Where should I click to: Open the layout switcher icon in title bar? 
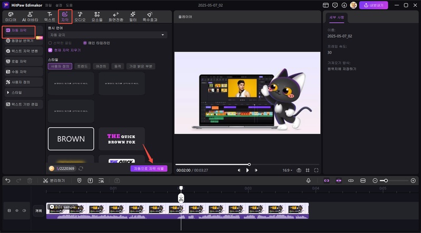tap(326, 5)
